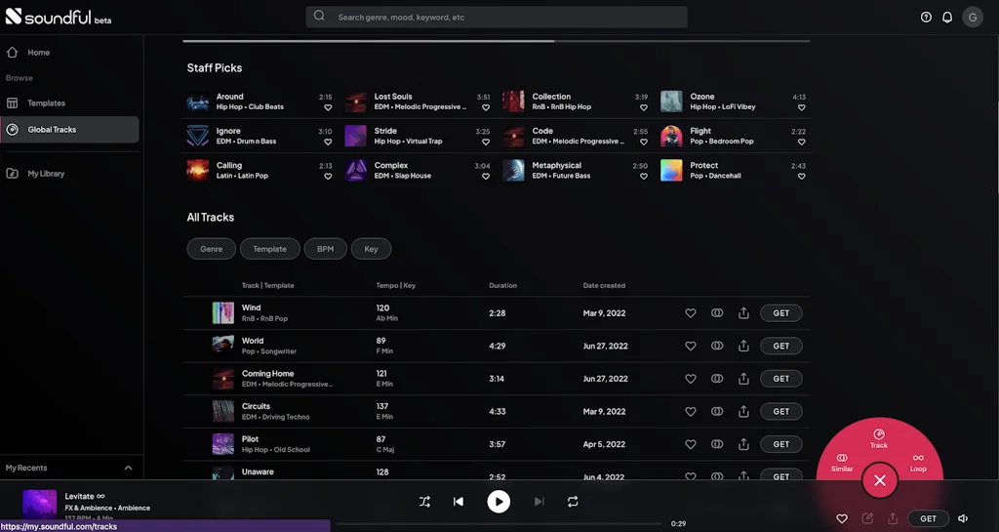999x532 pixels.
Task: Find similar tracks to Circuits
Action: pos(717,412)
